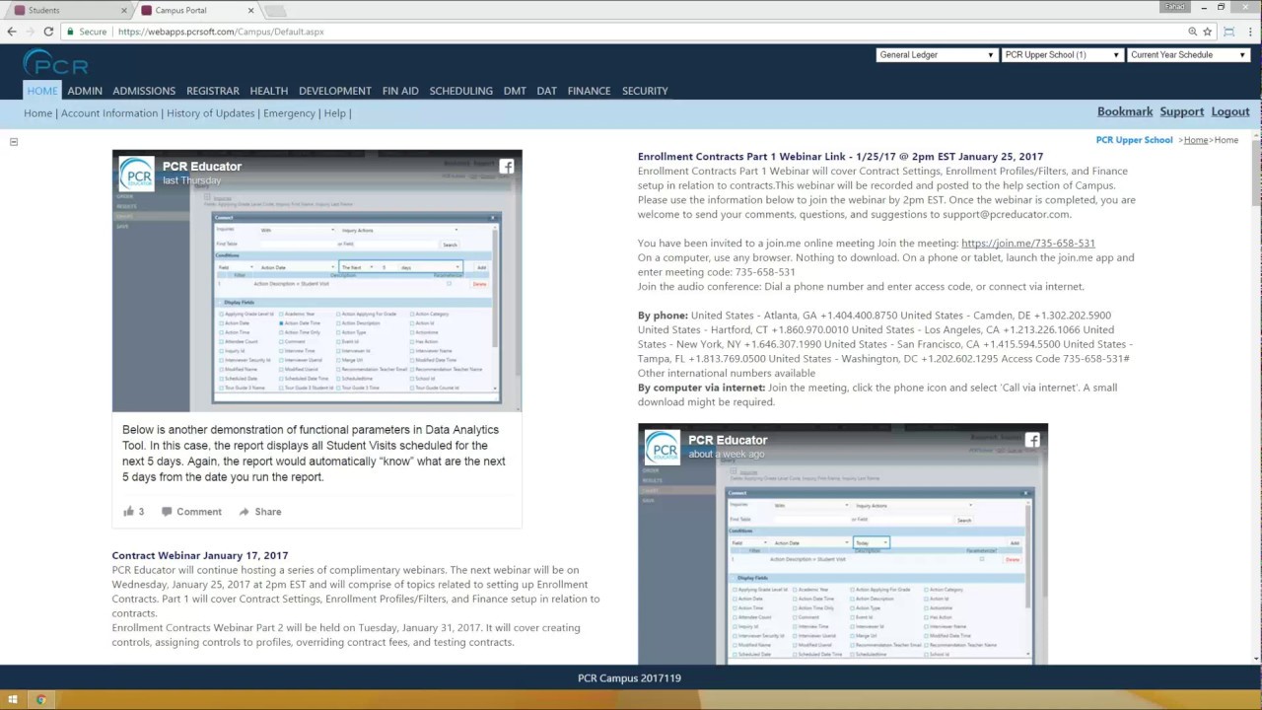Open the SECURITY menu
The height and width of the screenshot is (710, 1262).
click(645, 91)
